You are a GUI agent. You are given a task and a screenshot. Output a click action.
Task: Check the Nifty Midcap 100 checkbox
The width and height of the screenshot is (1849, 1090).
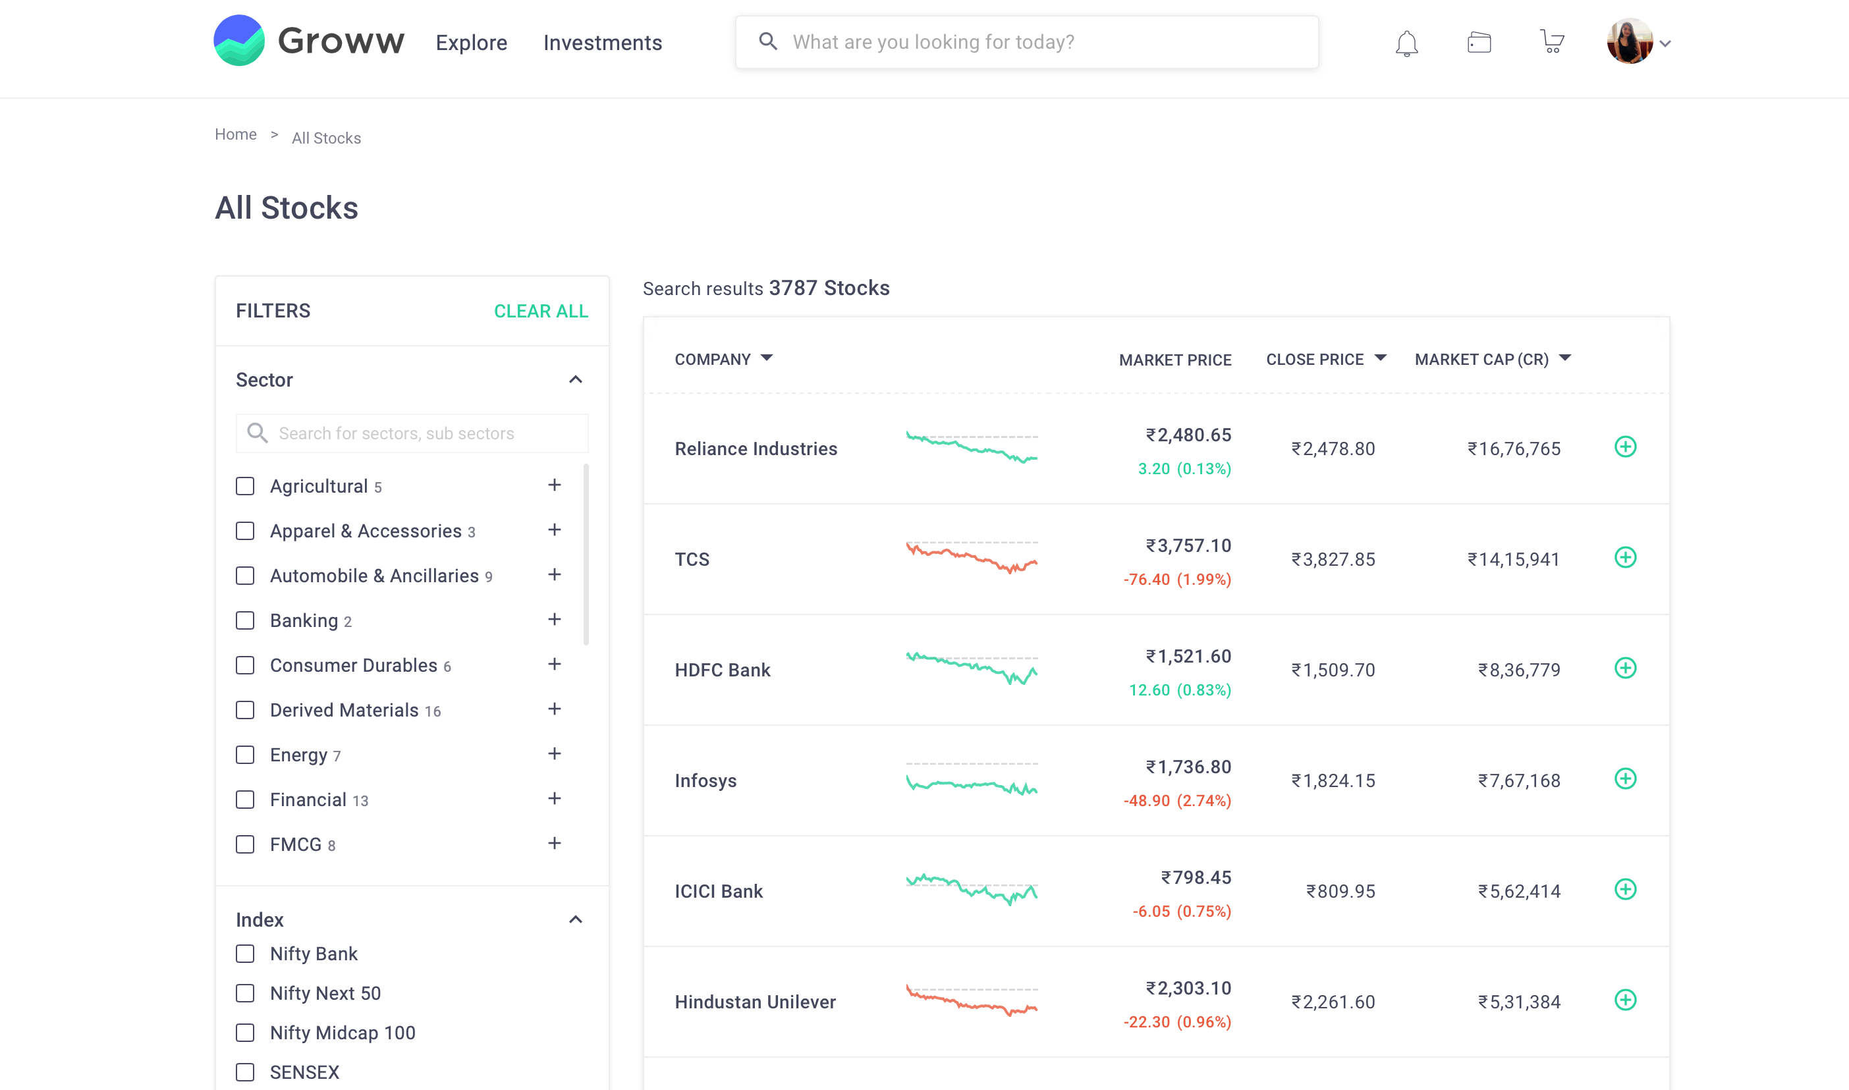click(x=245, y=1033)
